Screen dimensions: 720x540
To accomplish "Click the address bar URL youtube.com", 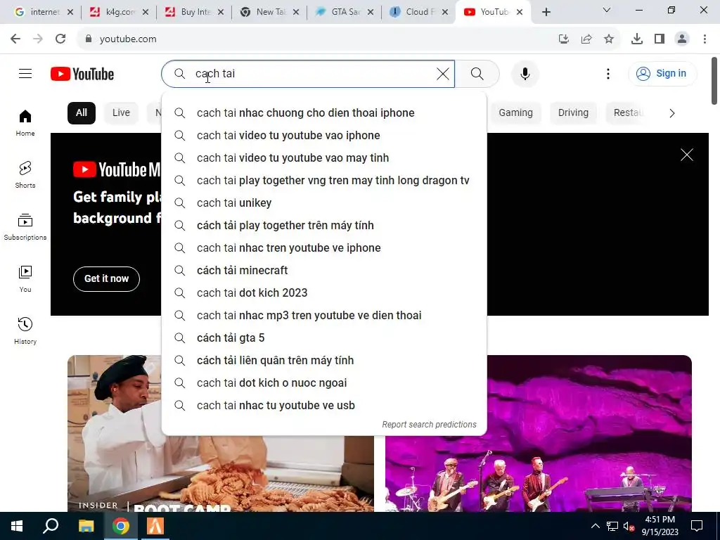I will pyautogui.click(x=128, y=39).
